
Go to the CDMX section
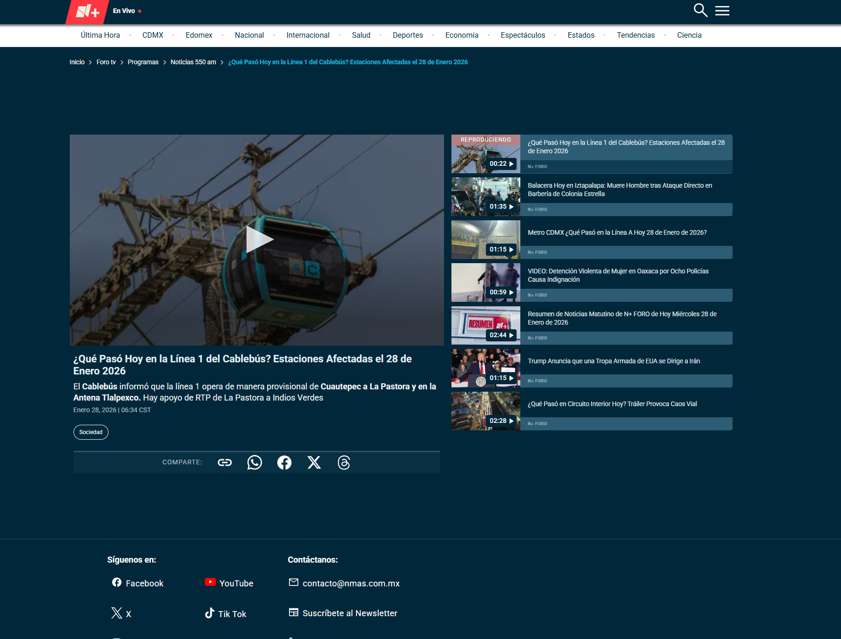click(x=153, y=35)
